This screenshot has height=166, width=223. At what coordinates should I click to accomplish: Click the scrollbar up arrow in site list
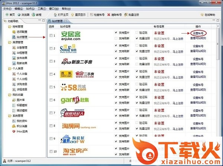point(218,26)
